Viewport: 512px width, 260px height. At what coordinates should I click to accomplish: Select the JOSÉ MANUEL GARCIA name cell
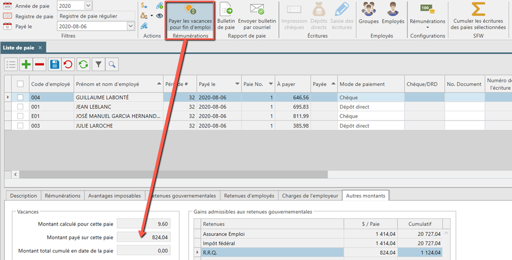point(119,116)
